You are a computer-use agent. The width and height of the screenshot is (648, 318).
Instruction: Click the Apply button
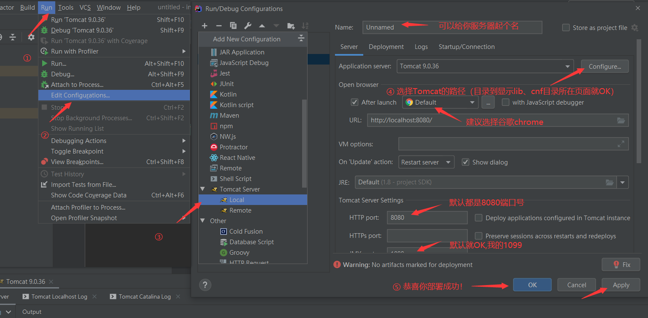click(x=621, y=285)
